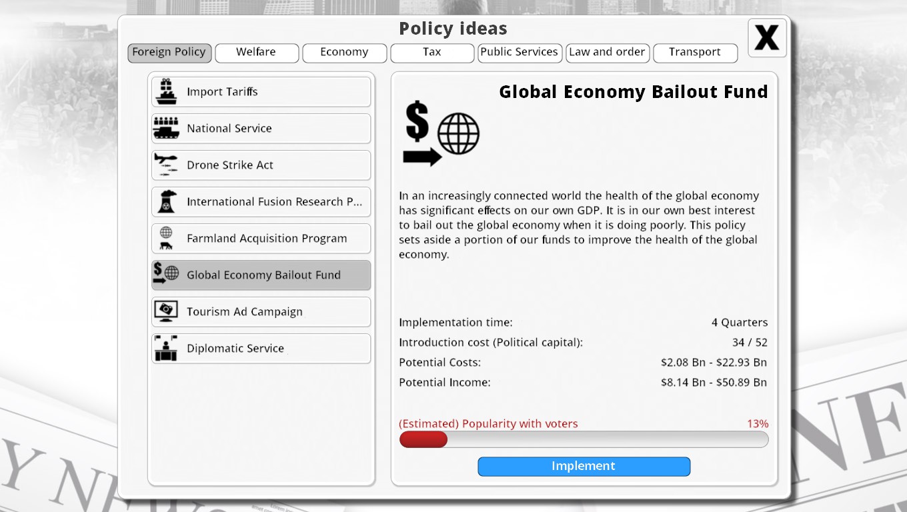
Task: Click the Global Economy Bailout list icon
Action: tap(166, 274)
